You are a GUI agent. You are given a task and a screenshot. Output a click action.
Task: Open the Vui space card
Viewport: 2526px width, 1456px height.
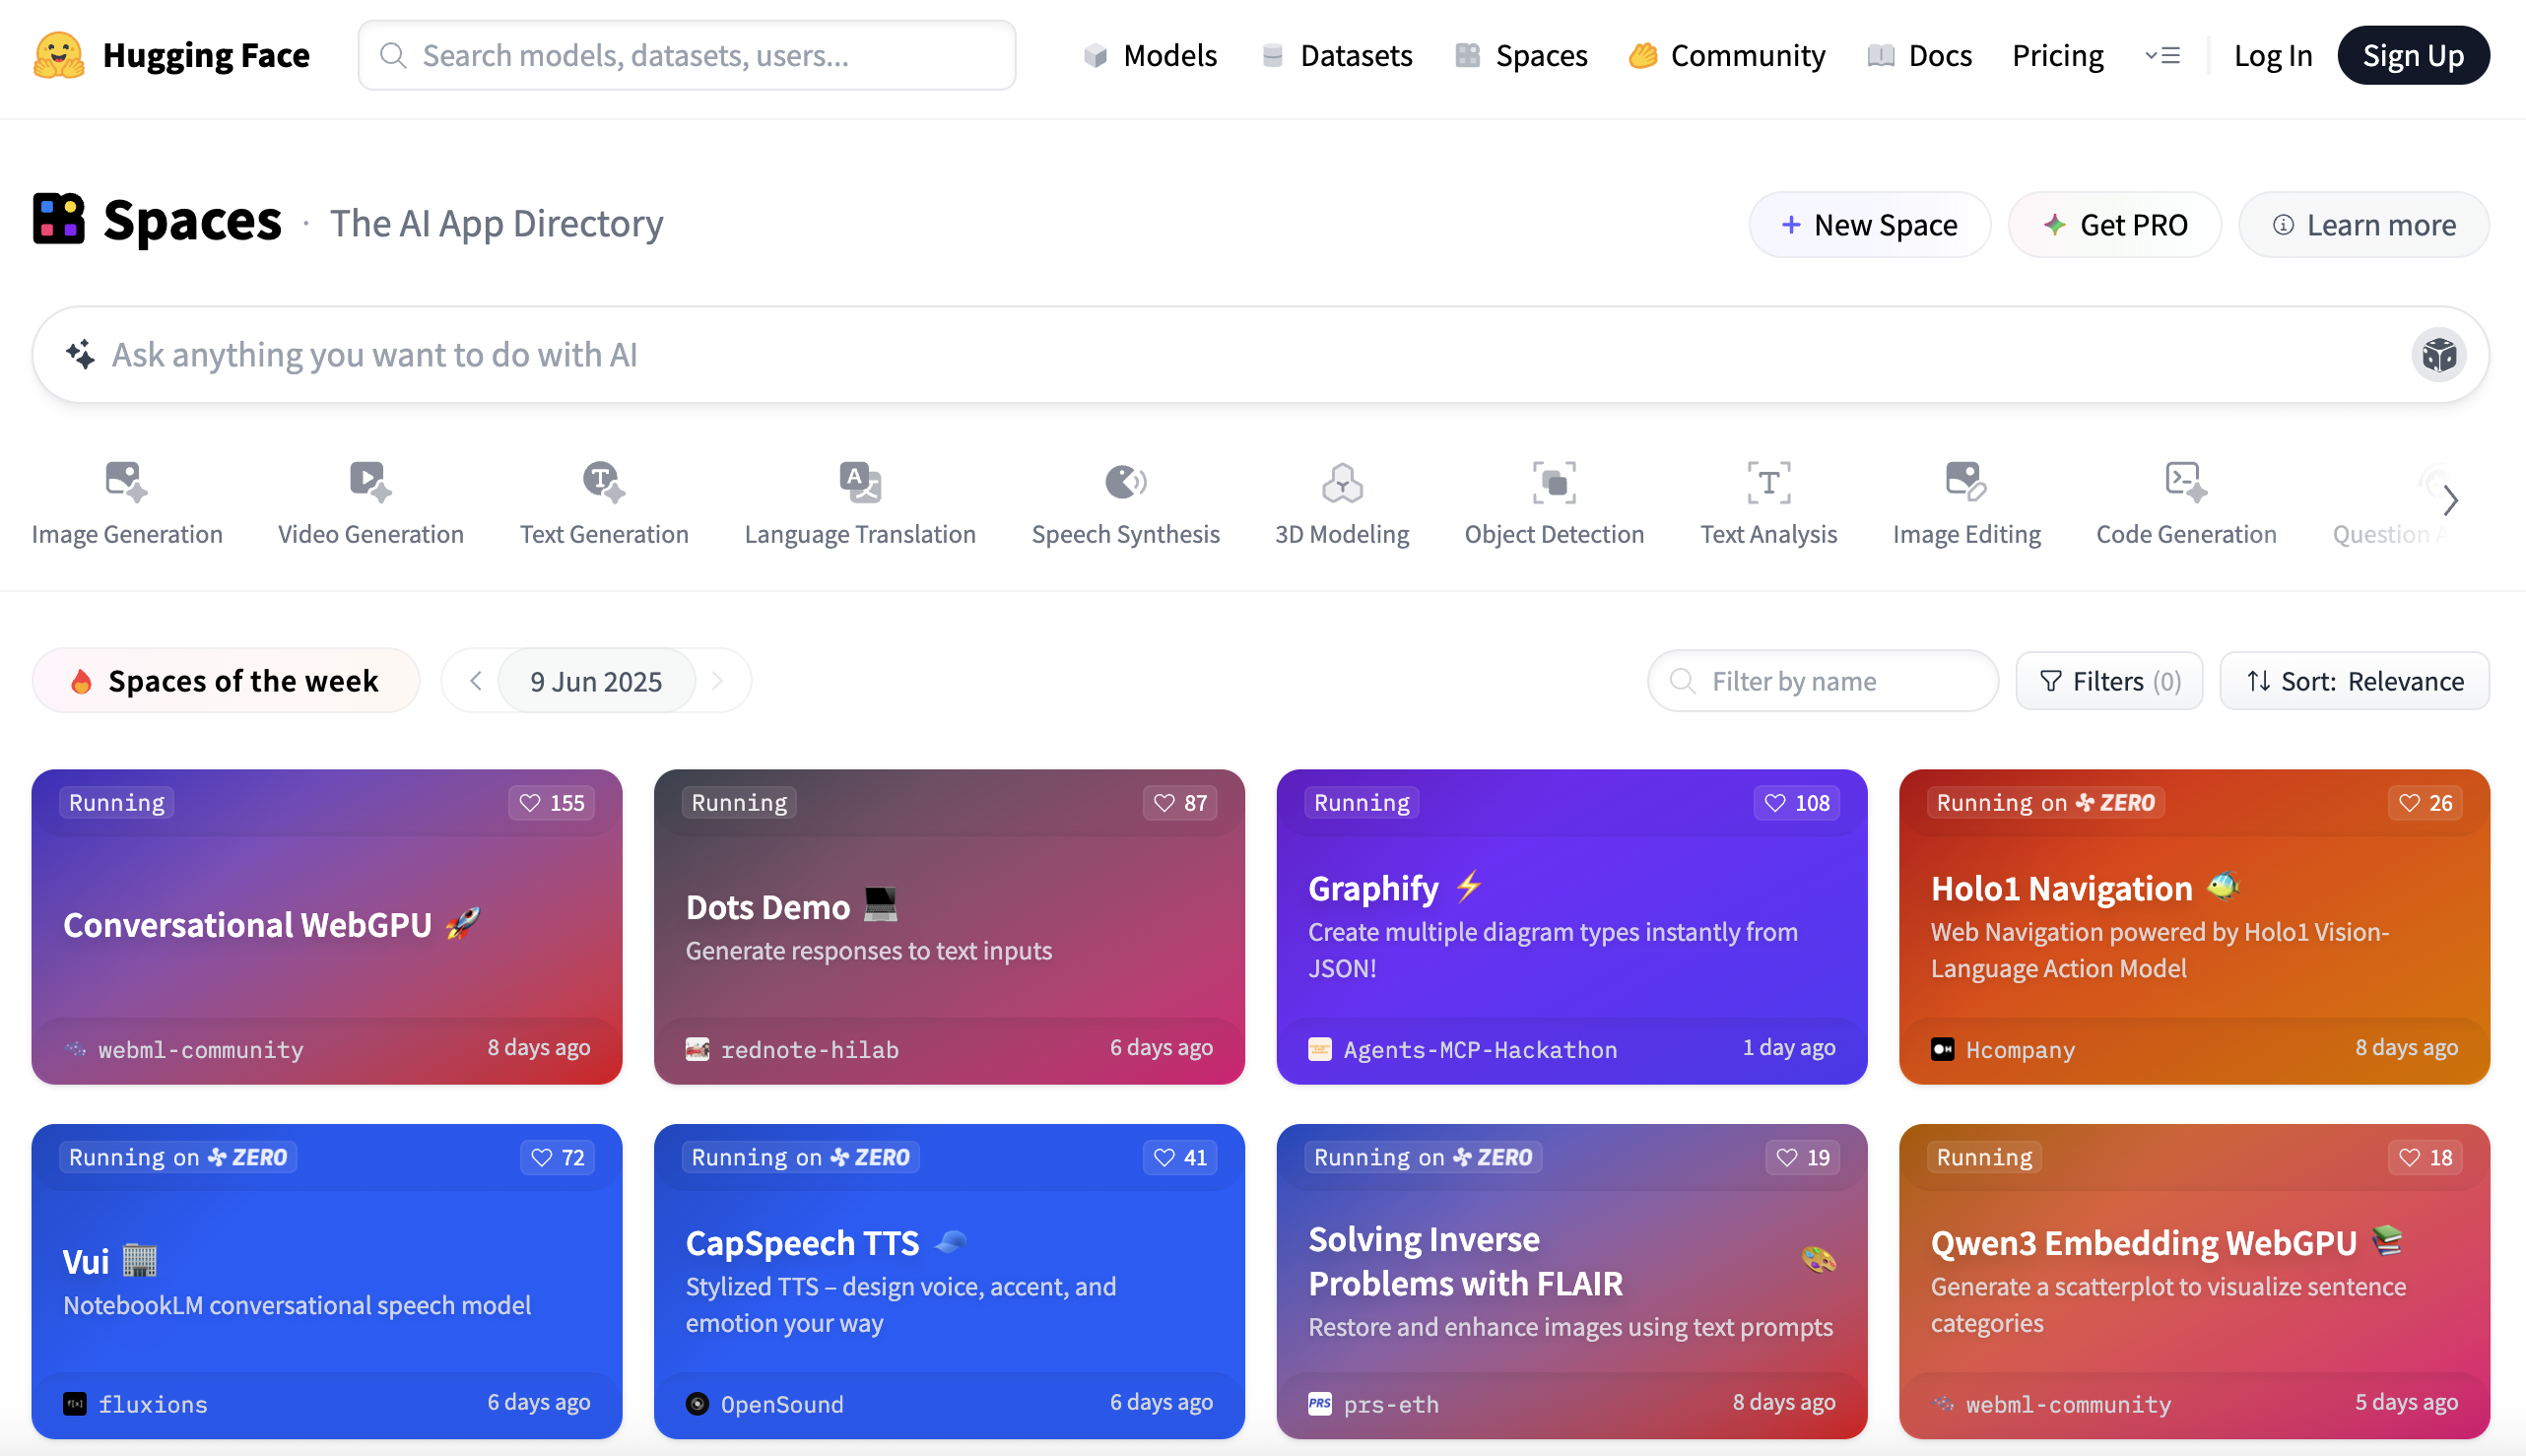[x=327, y=1281]
